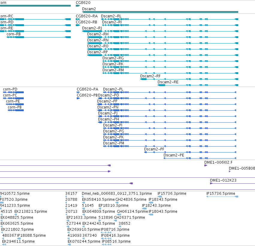Select the Dscam2-RI transcript label

pyautogui.click(x=112, y=22)
